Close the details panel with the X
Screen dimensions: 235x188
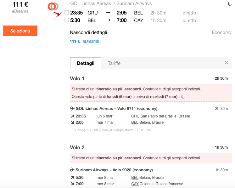point(227,63)
